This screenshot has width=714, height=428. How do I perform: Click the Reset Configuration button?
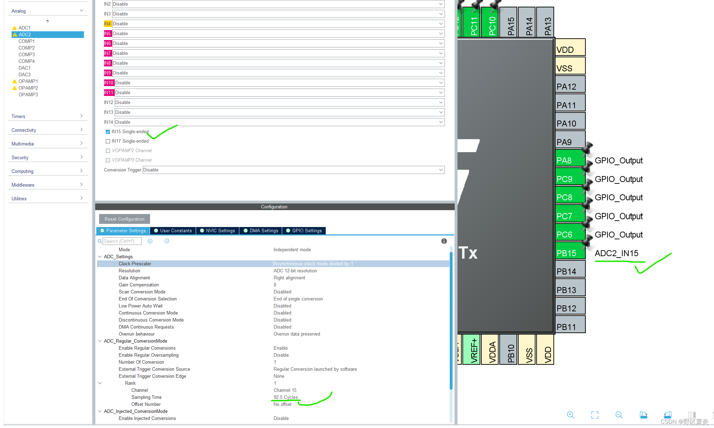click(124, 219)
